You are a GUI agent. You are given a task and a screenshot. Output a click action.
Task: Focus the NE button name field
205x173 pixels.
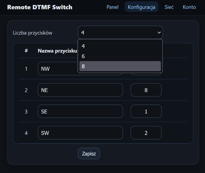80,90
